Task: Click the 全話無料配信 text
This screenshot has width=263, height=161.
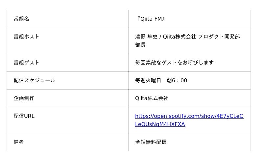Action: pos(151,142)
